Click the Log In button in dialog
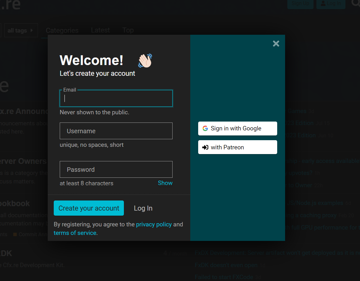 pos(143,208)
